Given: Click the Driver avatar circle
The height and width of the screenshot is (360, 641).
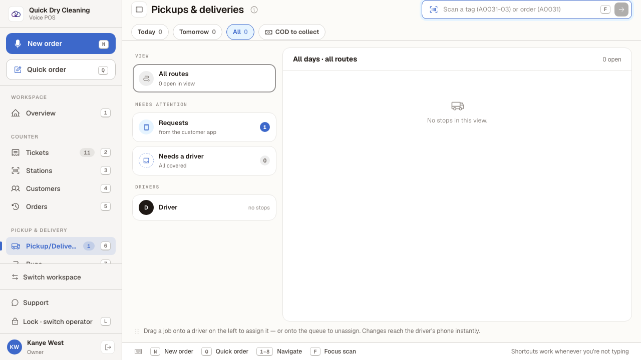Looking at the screenshot, I should (x=146, y=207).
